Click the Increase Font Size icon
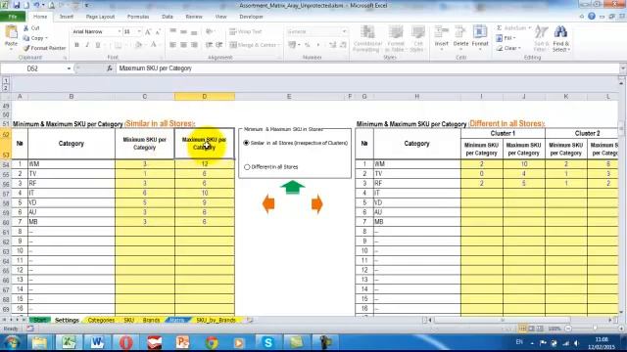Viewport: 627px width, 352px height. pyautogui.click(x=148, y=31)
